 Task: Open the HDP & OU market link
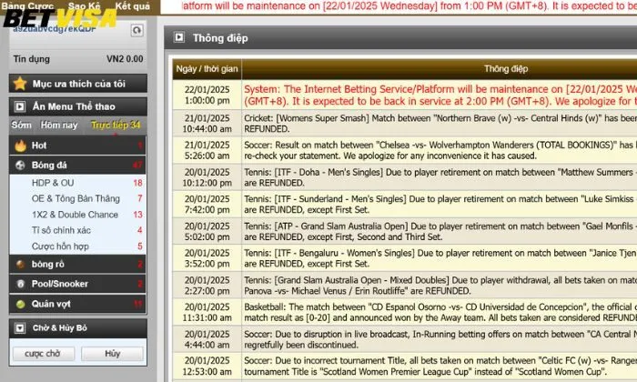(53, 183)
